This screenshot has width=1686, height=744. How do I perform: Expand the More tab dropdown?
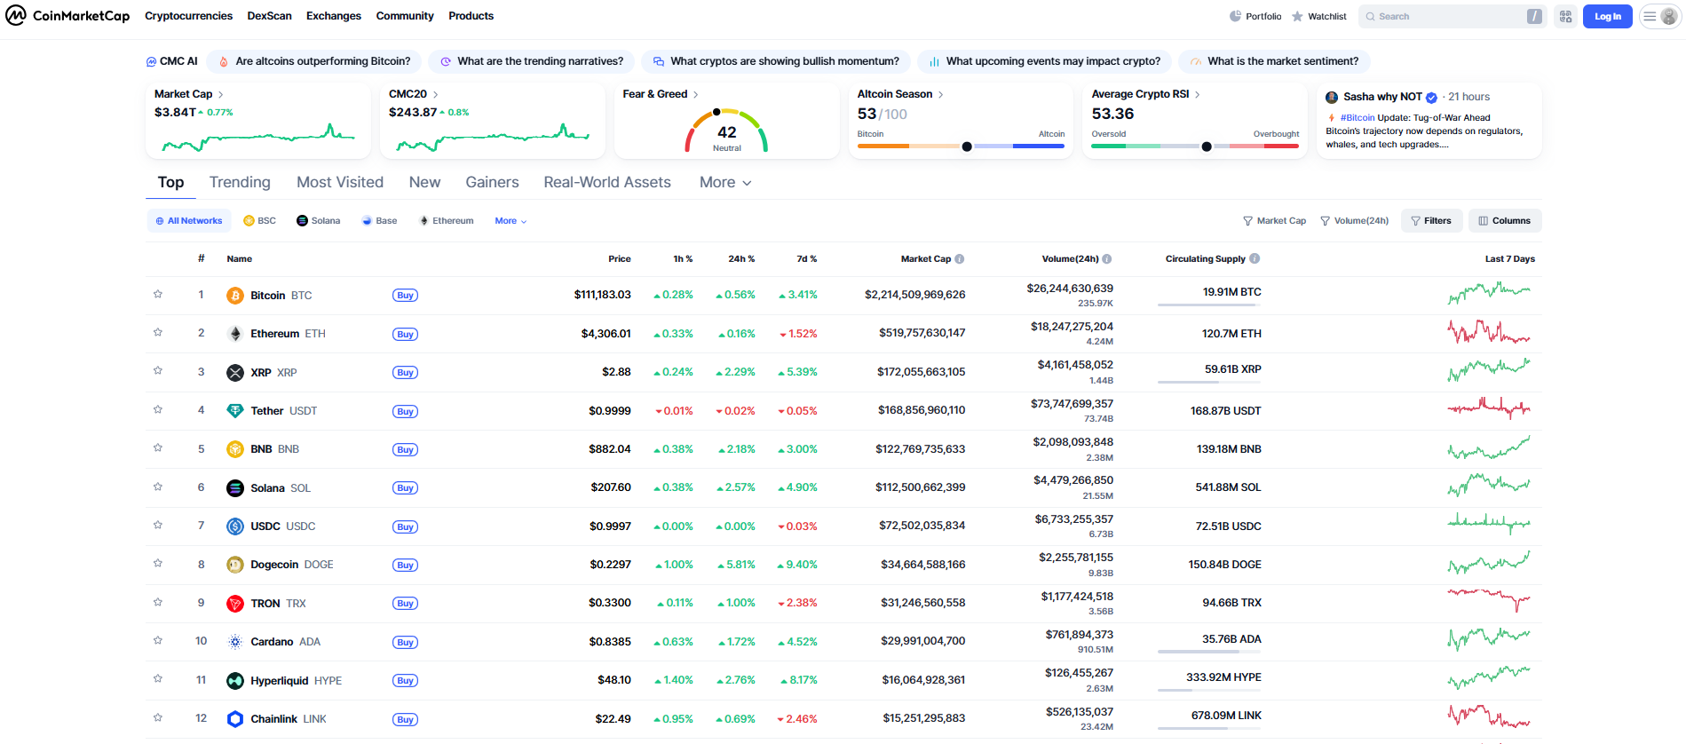pyautogui.click(x=725, y=183)
